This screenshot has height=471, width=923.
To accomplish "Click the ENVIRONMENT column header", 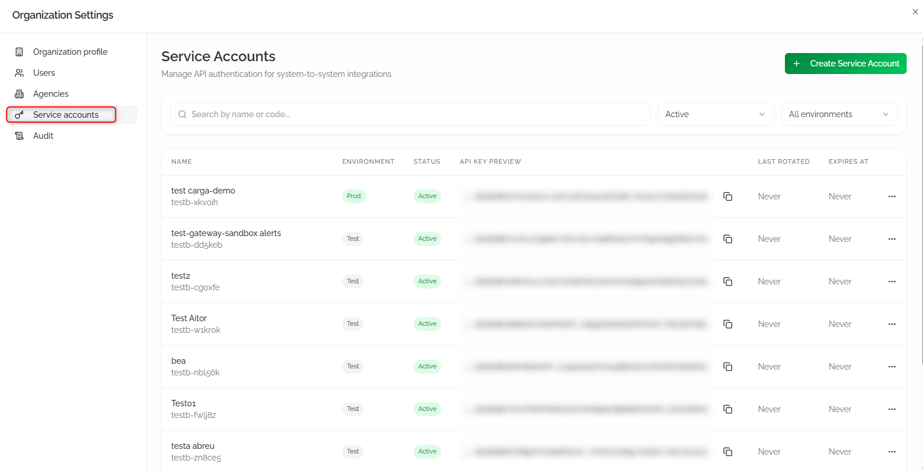I will pos(368,161).
